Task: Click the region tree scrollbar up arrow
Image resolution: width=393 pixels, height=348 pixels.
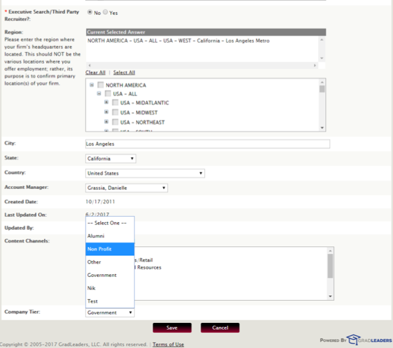Action: pyautogui.click(x=322, y=83)
